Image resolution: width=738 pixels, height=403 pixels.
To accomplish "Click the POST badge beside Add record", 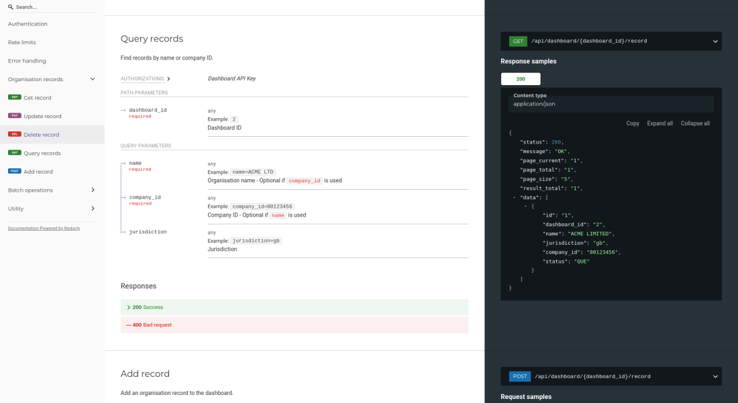I will click(x=14, y=172).
